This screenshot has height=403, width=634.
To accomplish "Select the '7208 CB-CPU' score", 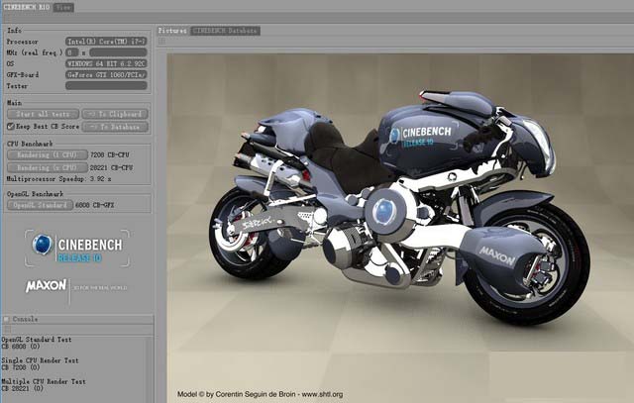I will (x=110, y=154).
